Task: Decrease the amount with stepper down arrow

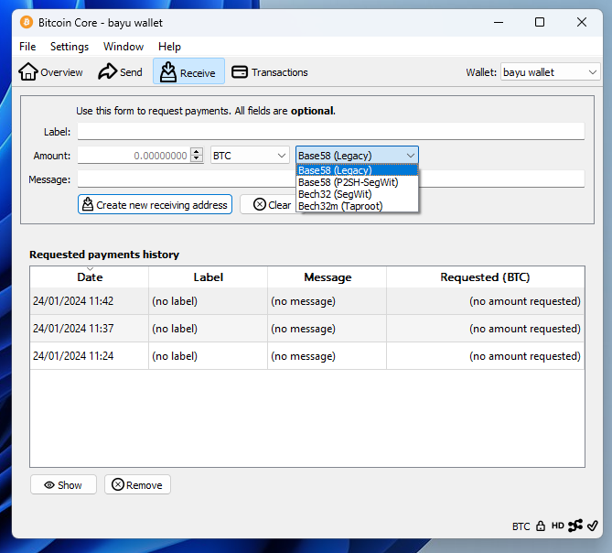Action: tap(197, 159)
